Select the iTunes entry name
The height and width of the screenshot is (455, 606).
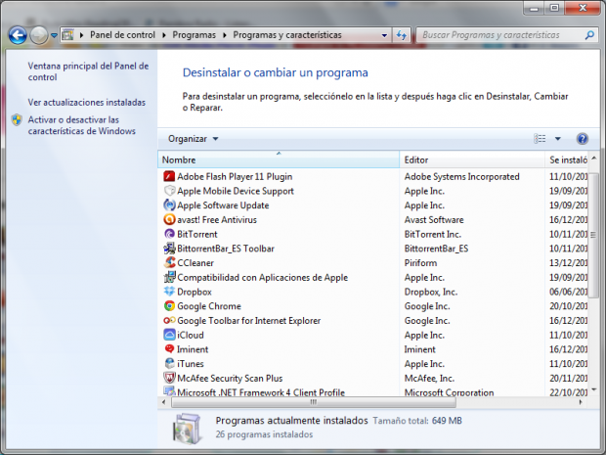(x=191, y=363)
